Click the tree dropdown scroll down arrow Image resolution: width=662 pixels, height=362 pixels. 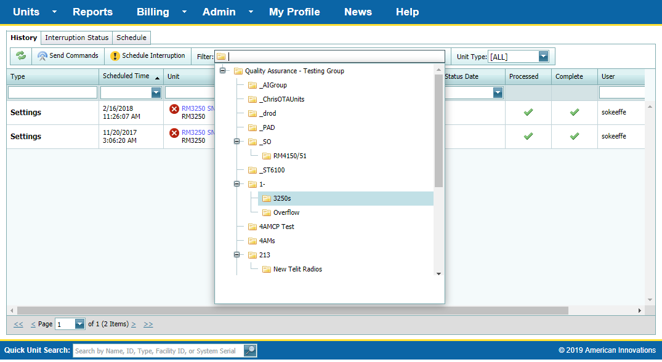[438, 273]
